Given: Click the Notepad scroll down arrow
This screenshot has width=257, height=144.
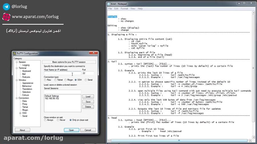Looking at the screenshot, I should (x=254, y=137).
